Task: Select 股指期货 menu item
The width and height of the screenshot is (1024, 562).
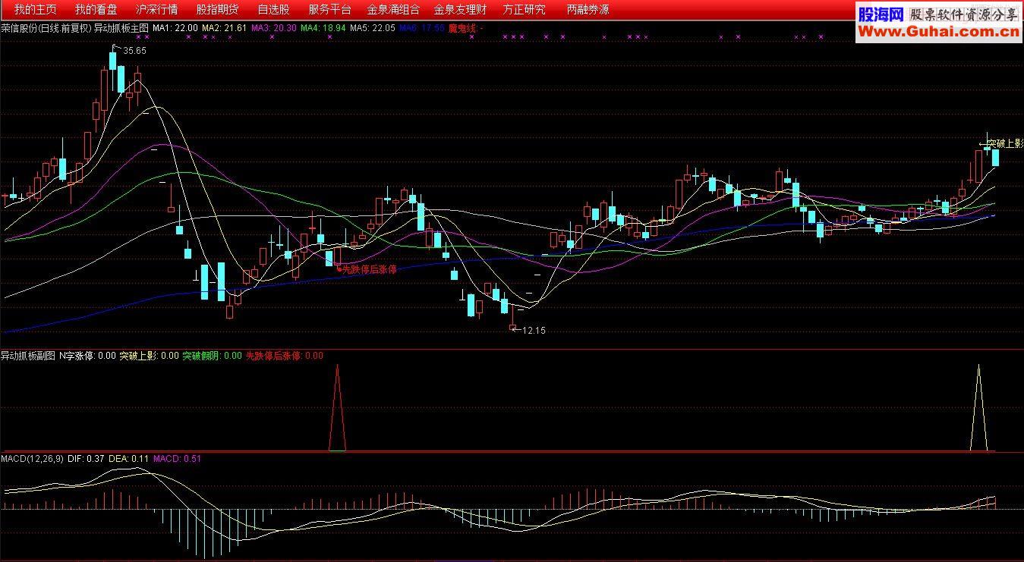Action: pyautogui.click(x=217, y=10)
